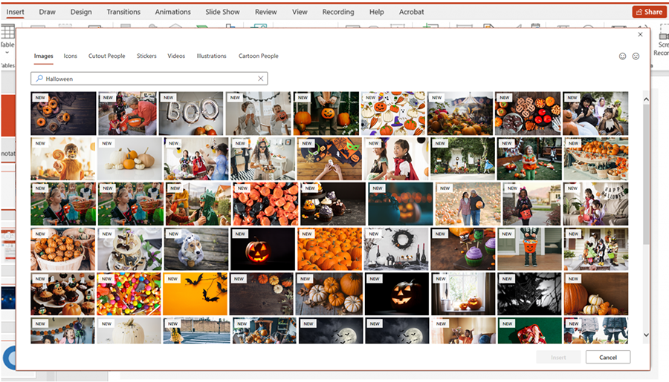Open the Stickers tab
The height and width of the screenshot is (382, 669).
[x=146, y=56]
